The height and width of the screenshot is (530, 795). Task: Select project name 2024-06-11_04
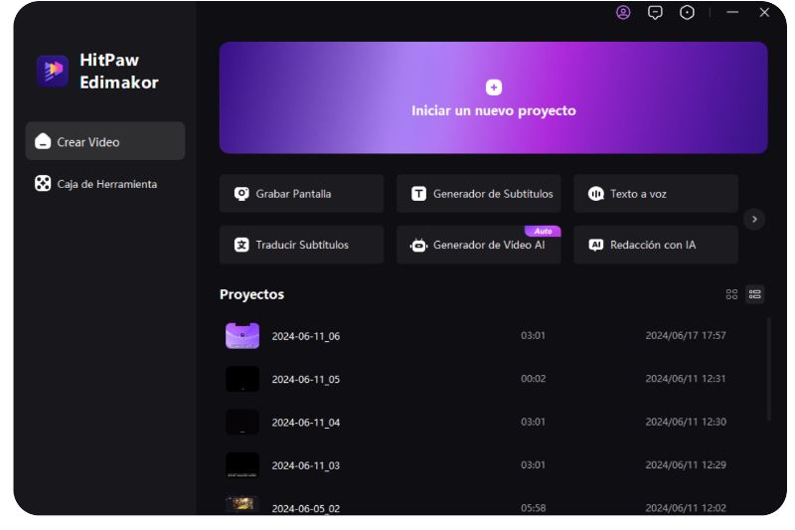[x=306, y=423]
